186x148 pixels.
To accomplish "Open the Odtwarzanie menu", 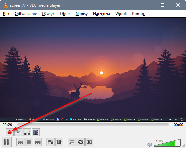I will click(26, 14).
